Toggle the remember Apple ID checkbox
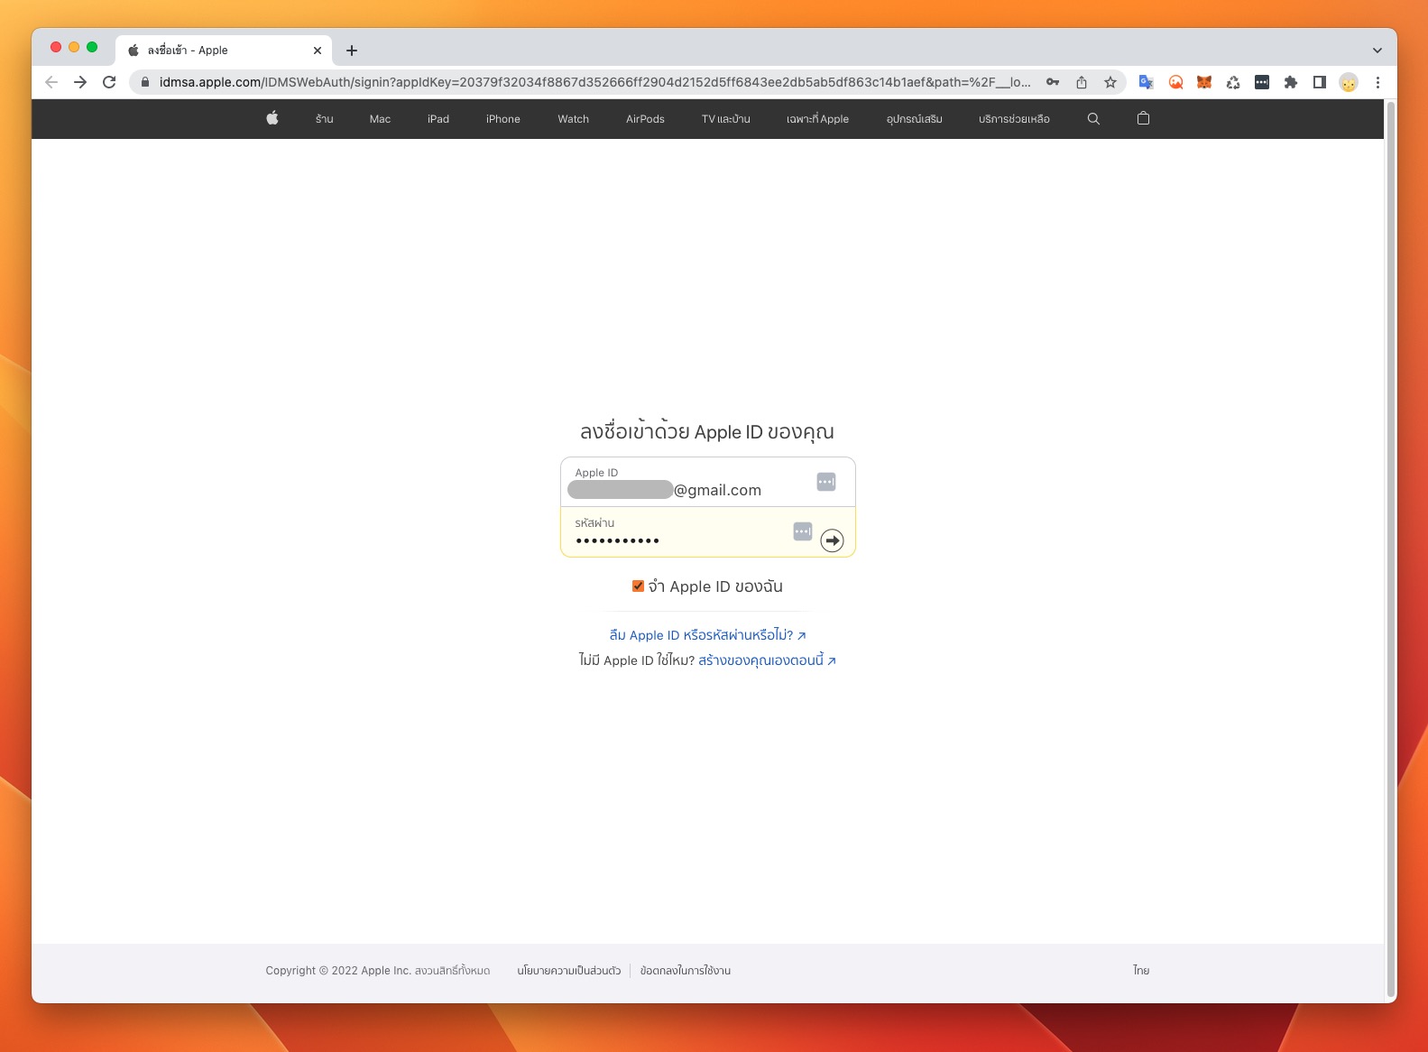Screen dimensions: 1428x1052 (638, 586)
